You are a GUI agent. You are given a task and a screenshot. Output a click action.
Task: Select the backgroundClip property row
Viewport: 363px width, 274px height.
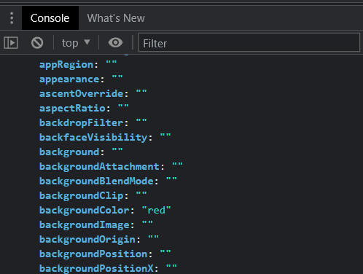pos(93,196)
